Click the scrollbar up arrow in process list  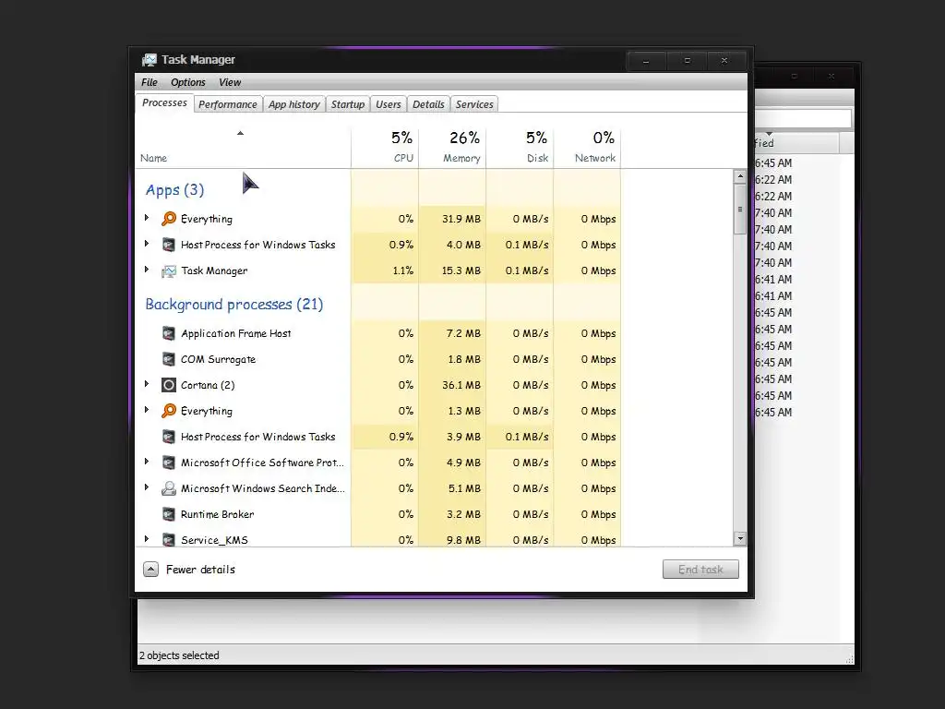(x=740, y=176)
